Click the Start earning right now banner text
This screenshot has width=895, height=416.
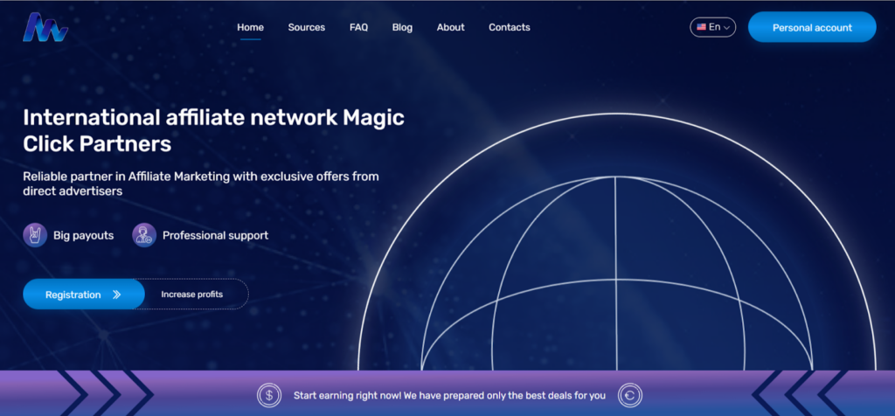(449, 396)
